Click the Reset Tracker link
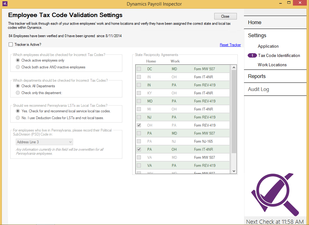The width and height of the screenshot is (309, 225). point(230,45)
